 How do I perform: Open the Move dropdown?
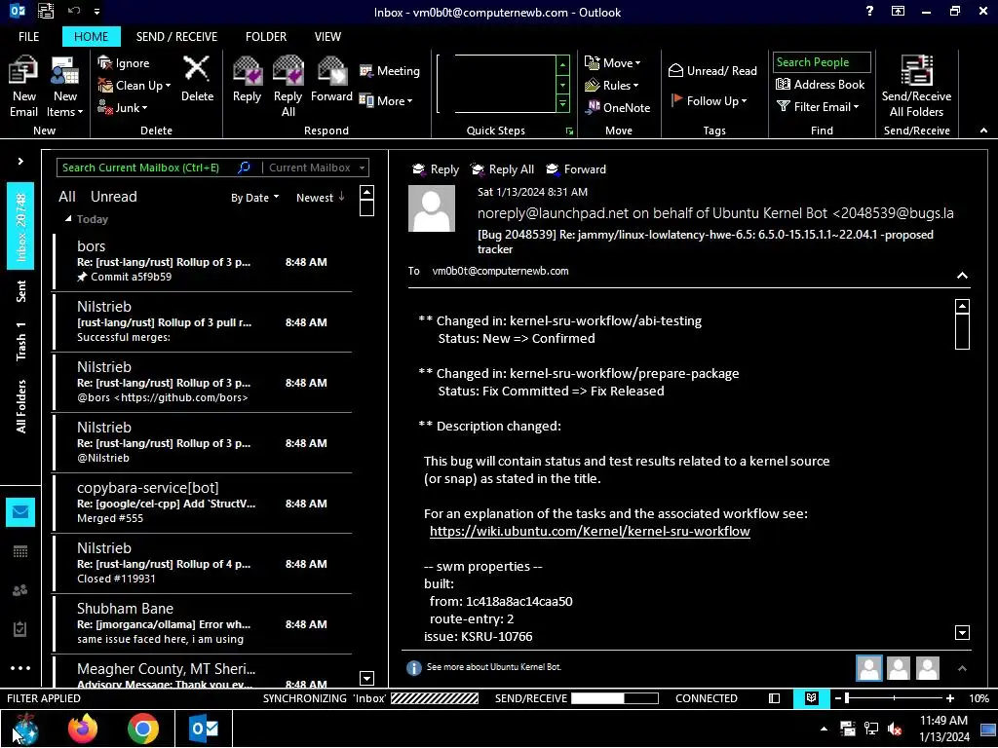click(612, 62)
